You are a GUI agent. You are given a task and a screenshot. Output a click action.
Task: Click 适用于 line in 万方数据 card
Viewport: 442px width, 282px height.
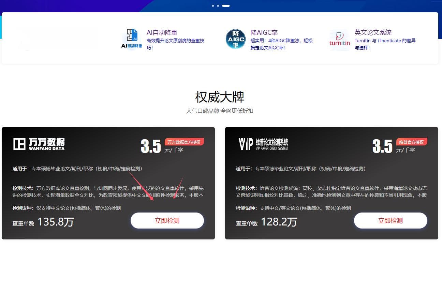point(77,169)
